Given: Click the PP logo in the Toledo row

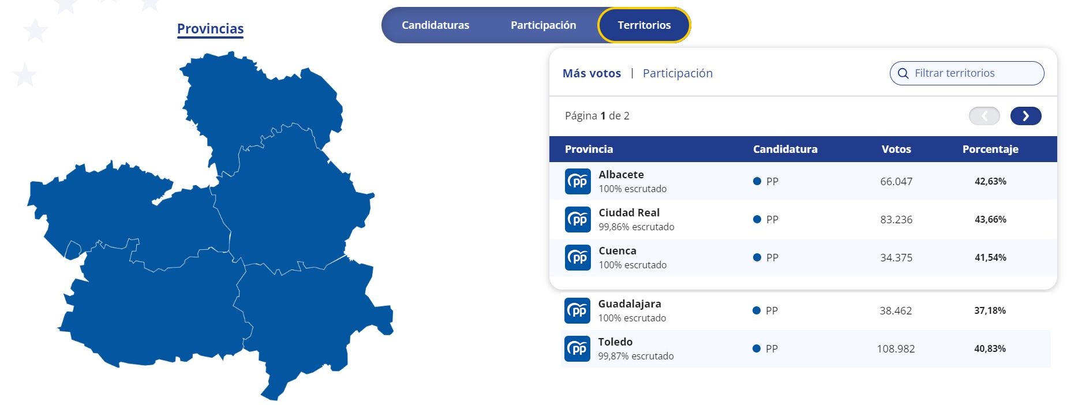Looking at the screenshot, I should click(x=577, y=349).
